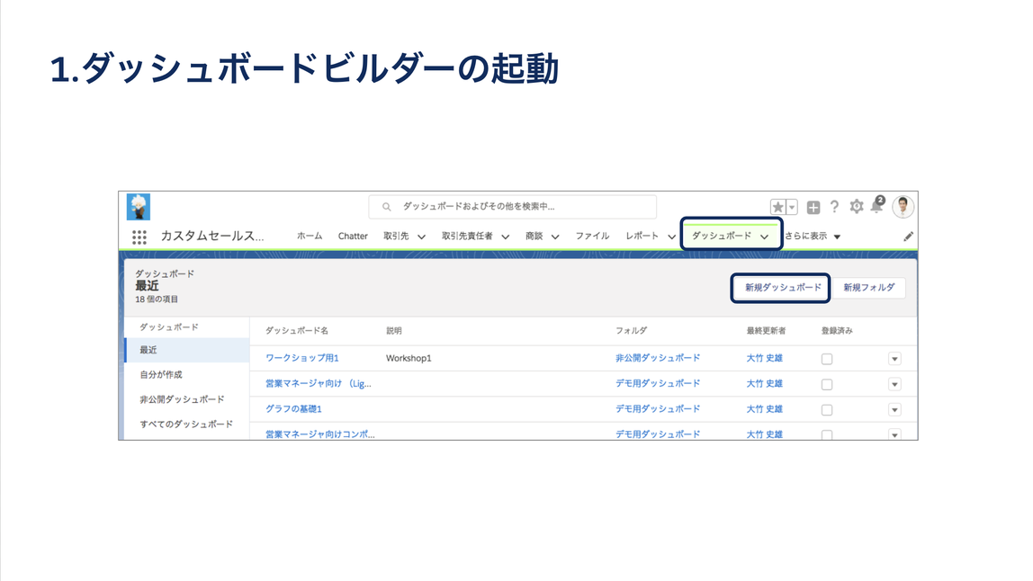
Task: Expand the 取引先責任者 tab chevron
Action: 506,237
